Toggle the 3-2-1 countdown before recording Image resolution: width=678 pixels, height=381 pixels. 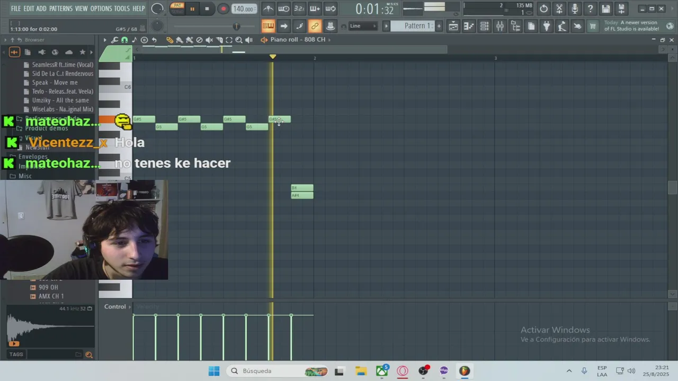point(299,8)
